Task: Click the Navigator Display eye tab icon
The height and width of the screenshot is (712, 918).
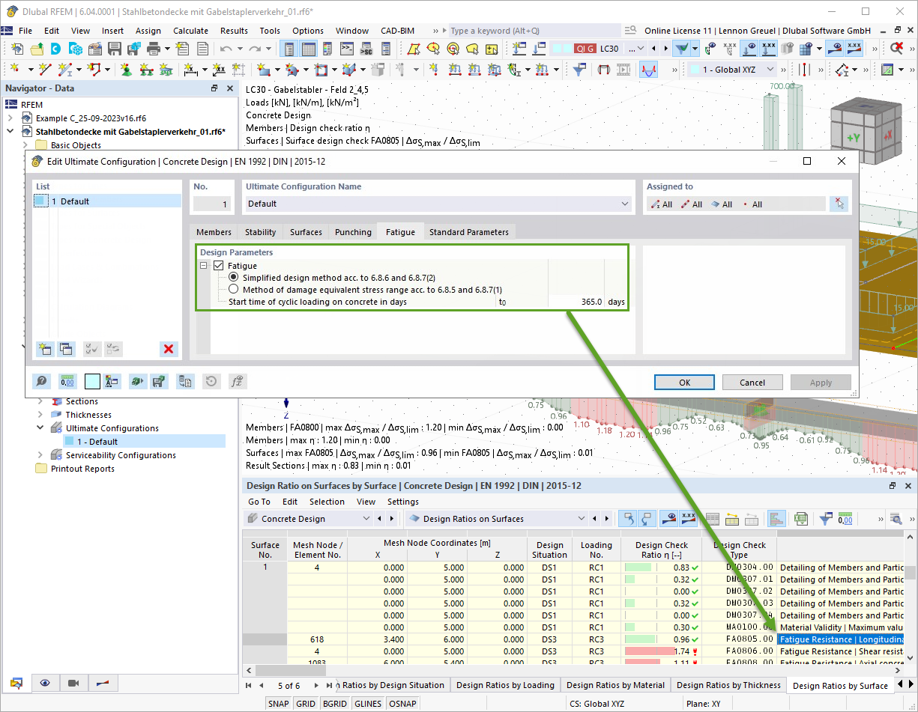Action: [x=46, y=683]
